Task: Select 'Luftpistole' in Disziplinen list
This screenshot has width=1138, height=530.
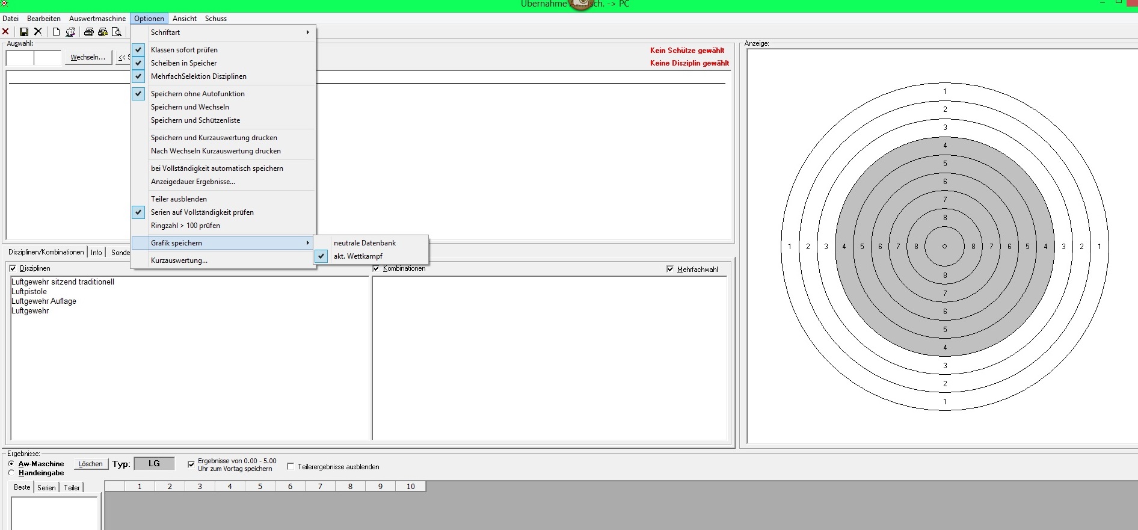Action: tap(29, 292)
